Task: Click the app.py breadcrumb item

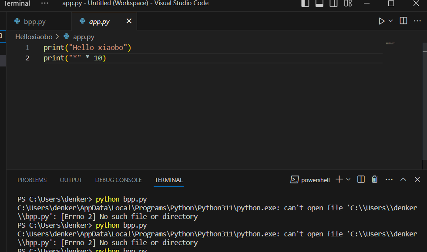Action: pyautogui.click(x=84, y=36)
